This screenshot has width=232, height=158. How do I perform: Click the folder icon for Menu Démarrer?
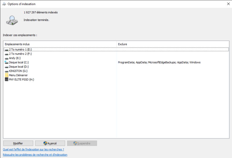[6, 75]
